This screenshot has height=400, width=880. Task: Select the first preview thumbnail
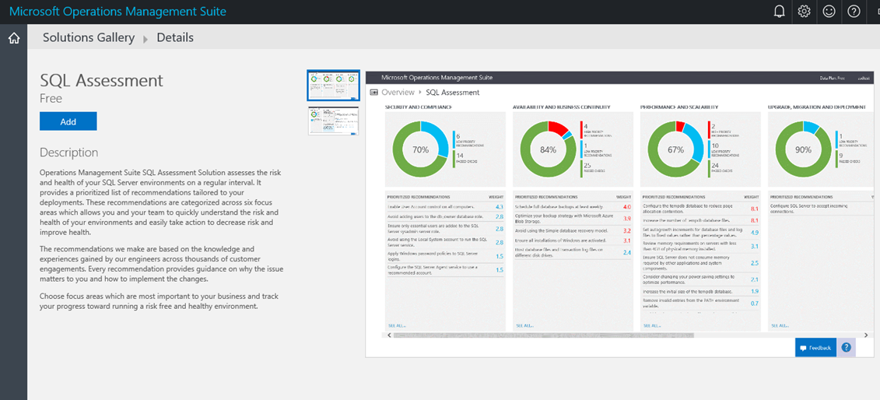333,86
